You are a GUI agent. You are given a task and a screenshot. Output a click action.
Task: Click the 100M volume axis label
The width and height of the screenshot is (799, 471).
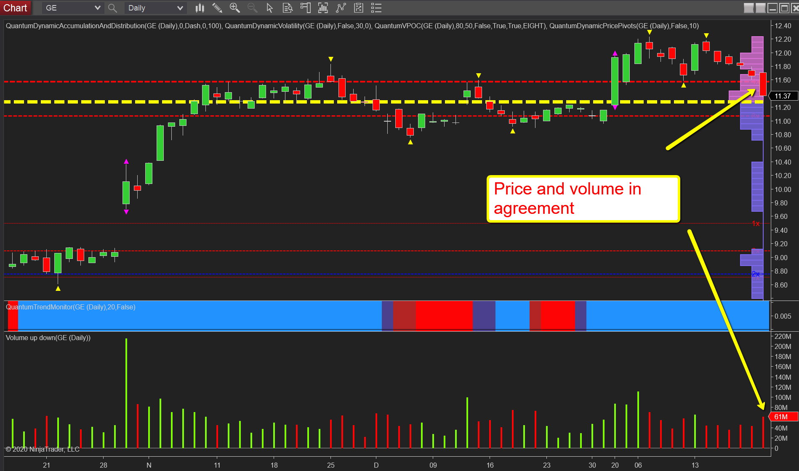tap(783, 397)
